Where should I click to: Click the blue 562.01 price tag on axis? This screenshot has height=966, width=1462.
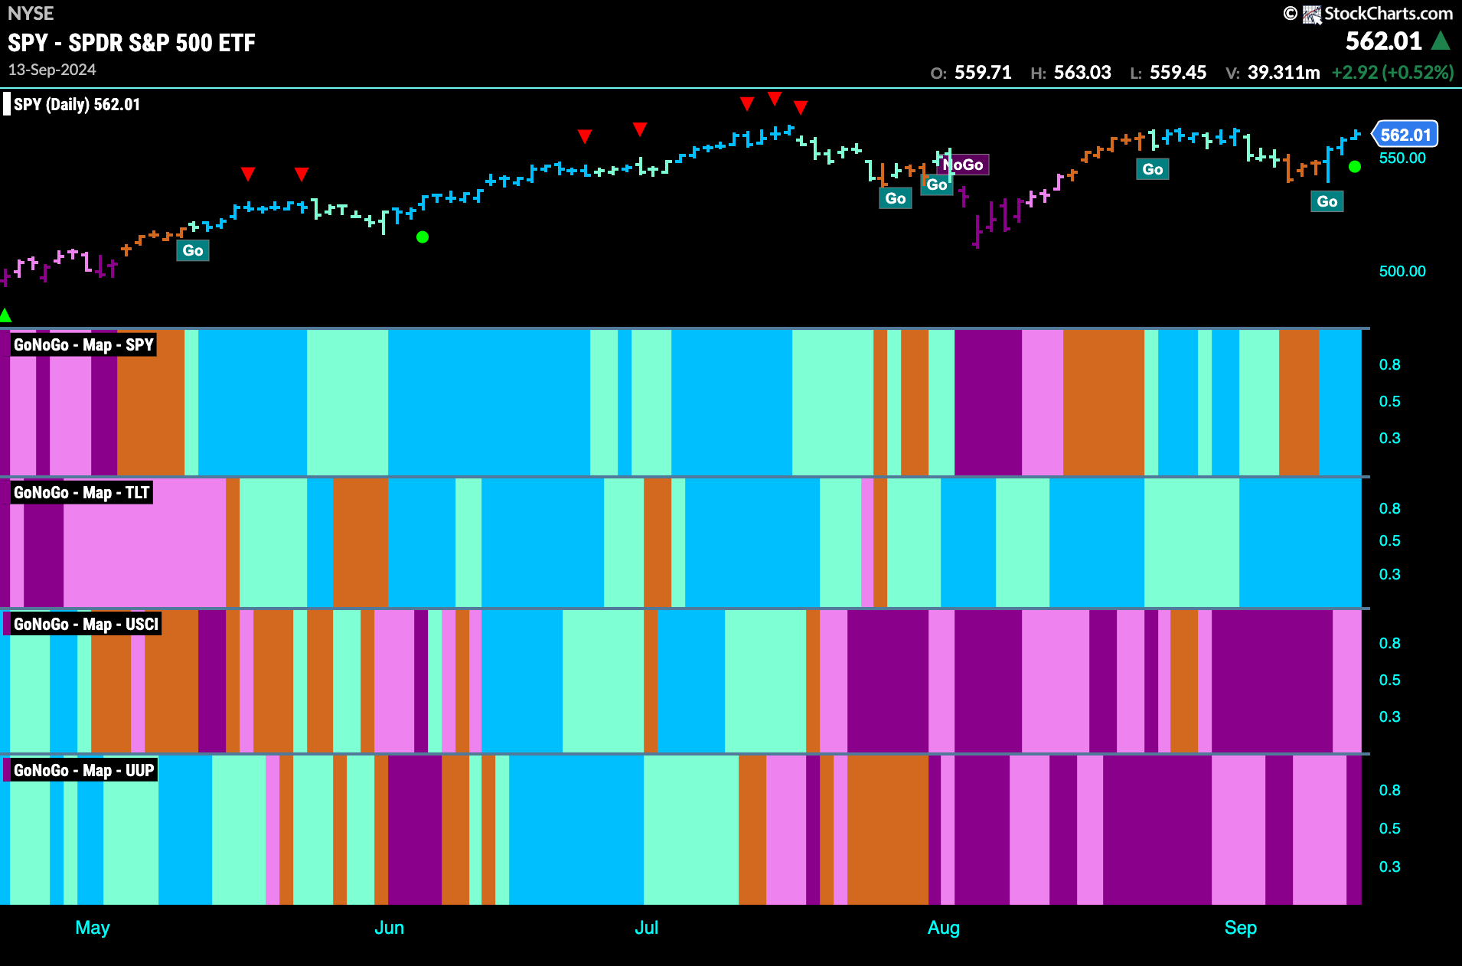tap(1405, 135)
